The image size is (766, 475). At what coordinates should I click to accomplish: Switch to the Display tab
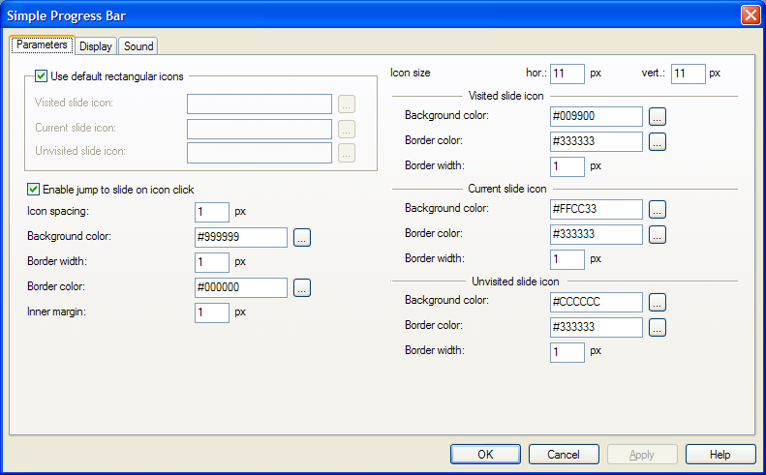96,46
